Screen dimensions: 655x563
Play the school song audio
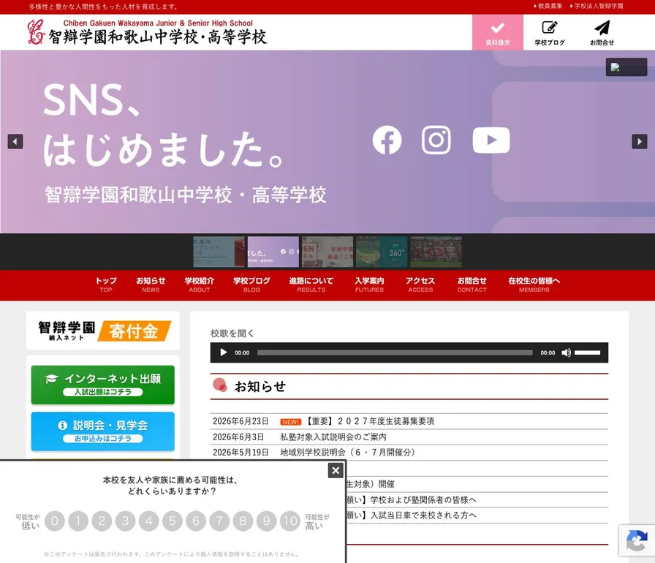[224, 352]
